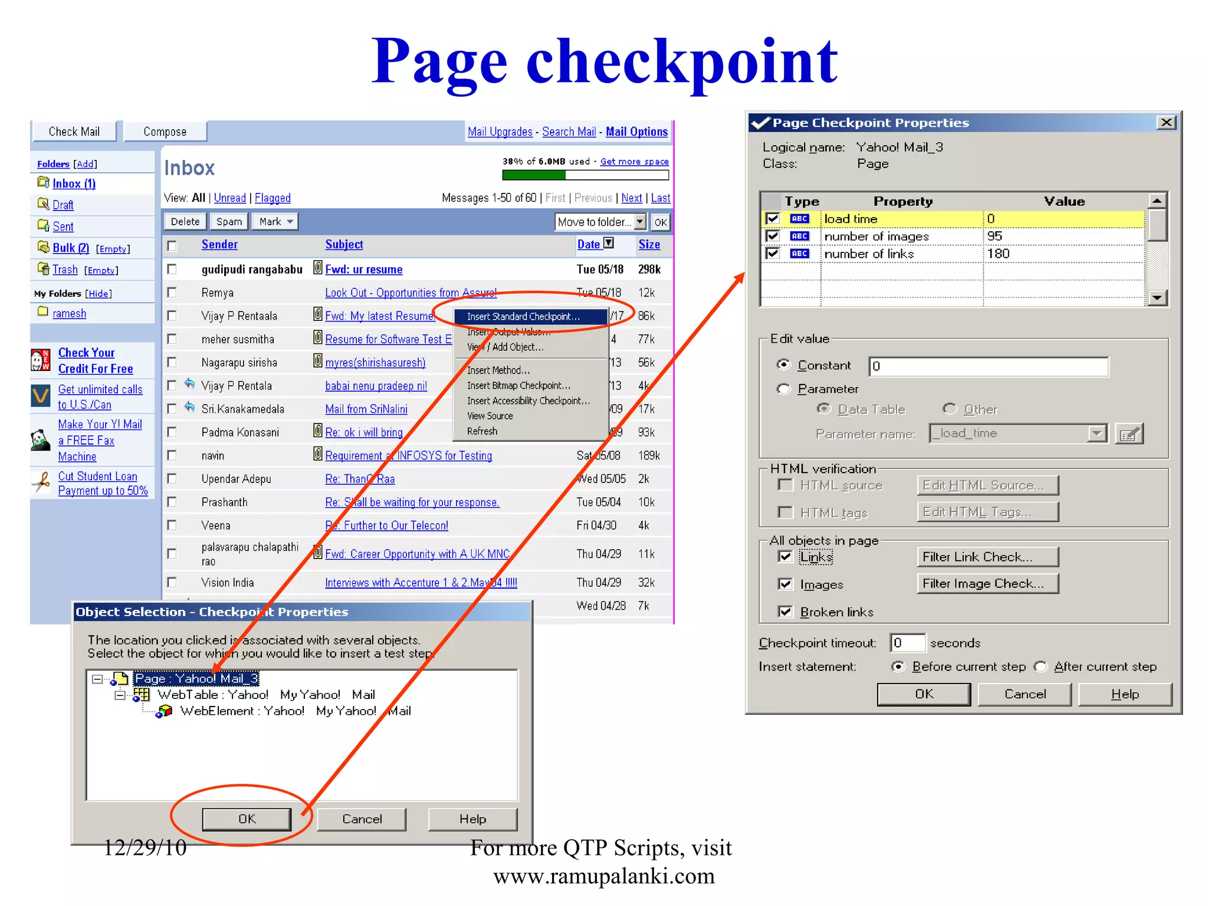Click OK in Page Checkpoint Properties
Image resolution: width=1208 pixels, height=906 pixels.
924,694
